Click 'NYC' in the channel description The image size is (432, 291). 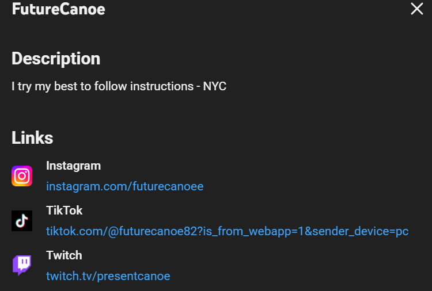pyautogui.click(x=215, y=86)
